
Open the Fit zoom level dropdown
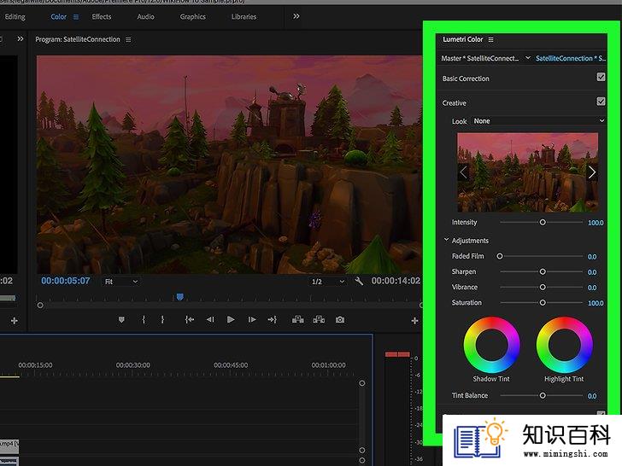pos(121,282)
